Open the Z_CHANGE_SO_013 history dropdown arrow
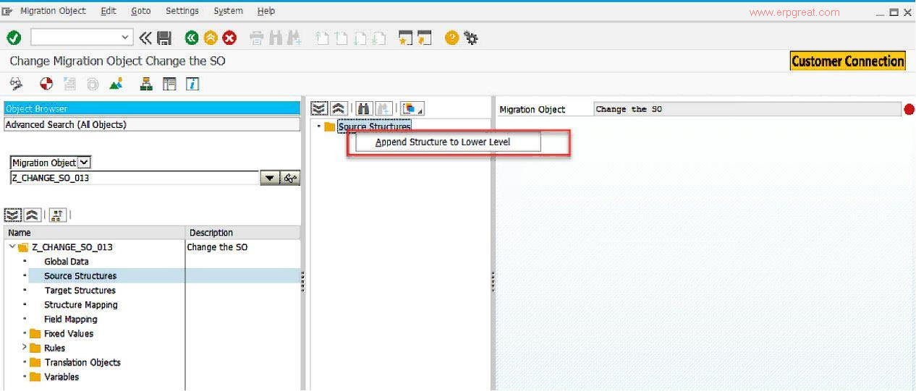The height and width of the screenshot is (391, 916). [270, 178]
